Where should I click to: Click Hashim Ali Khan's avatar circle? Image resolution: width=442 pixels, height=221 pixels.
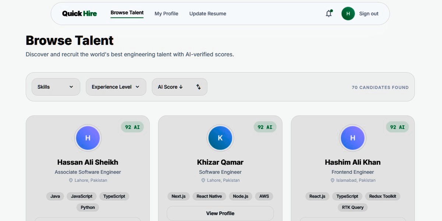tap(353, 138)
